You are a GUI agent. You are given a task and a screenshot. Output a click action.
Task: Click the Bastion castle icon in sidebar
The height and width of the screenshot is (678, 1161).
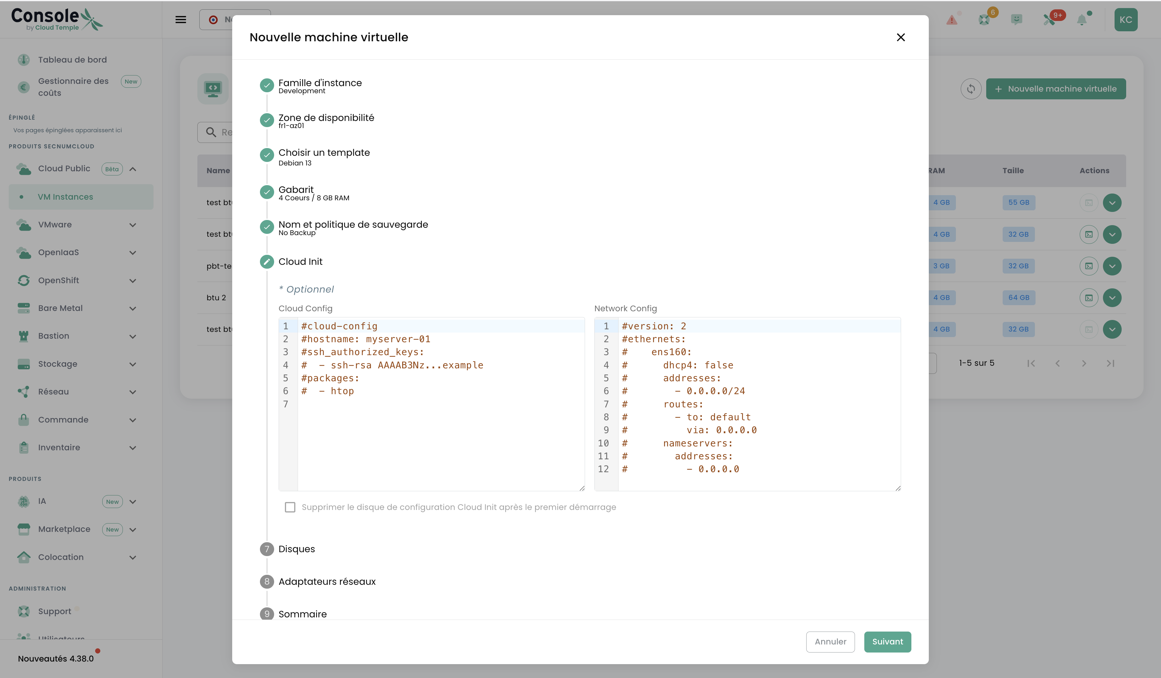24,336
